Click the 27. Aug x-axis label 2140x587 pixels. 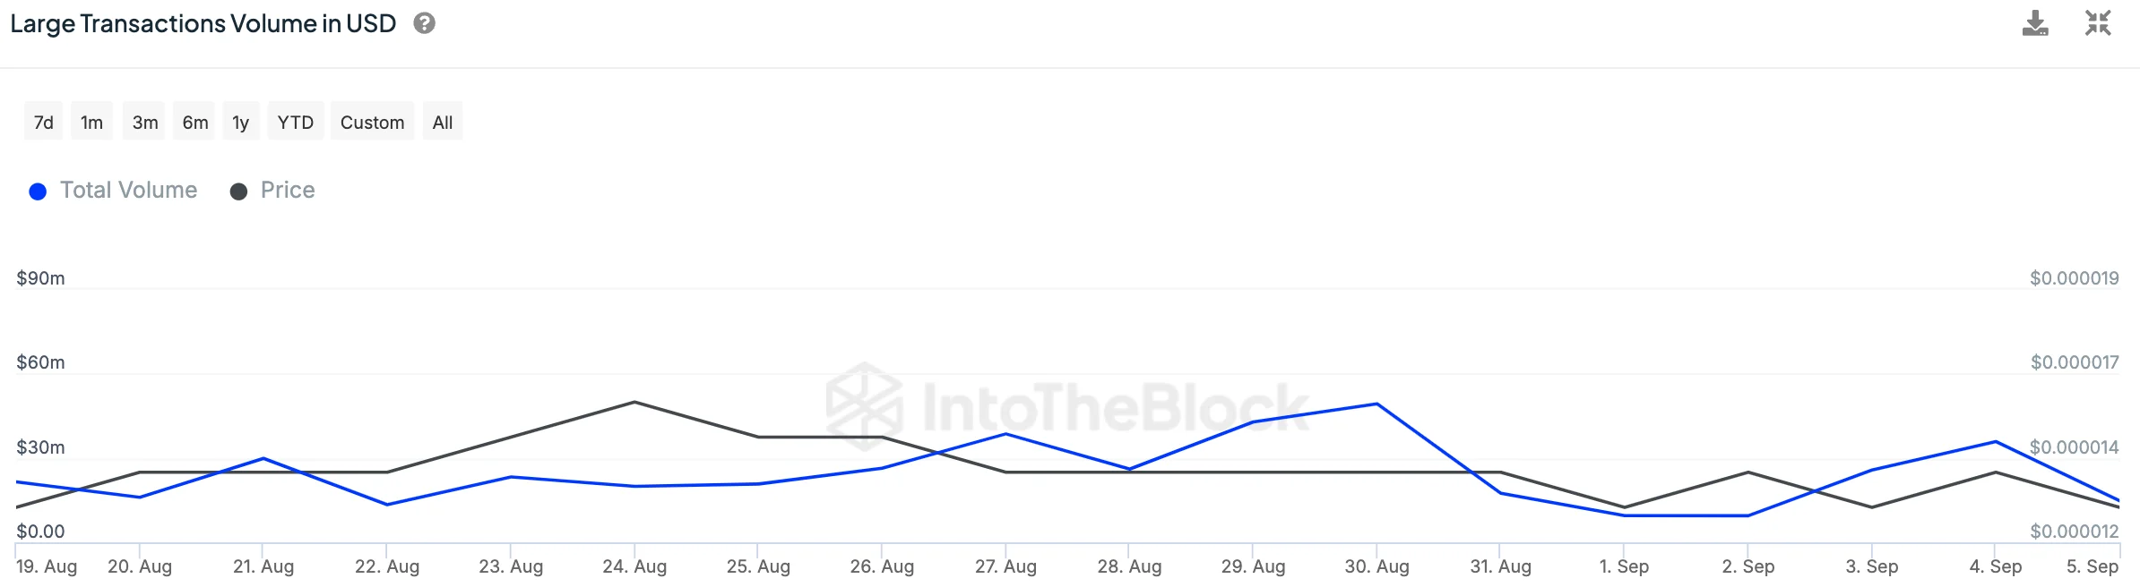[x=1005, y=566]
